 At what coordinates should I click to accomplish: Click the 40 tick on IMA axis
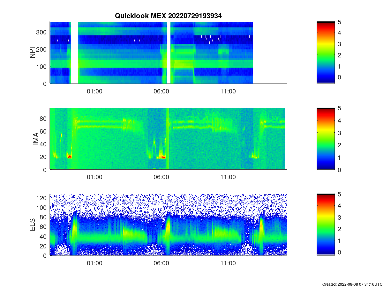coord(43,144)
